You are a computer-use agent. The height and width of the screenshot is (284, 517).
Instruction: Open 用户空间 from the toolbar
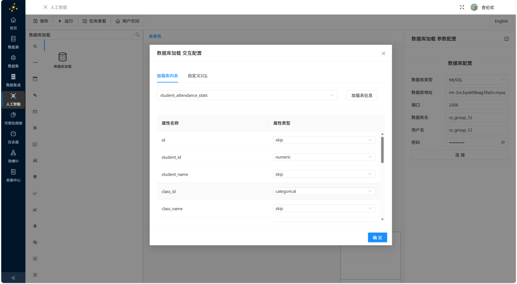pyautogui.click(x=127, y=21)
